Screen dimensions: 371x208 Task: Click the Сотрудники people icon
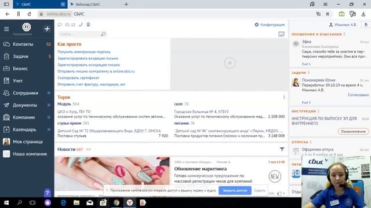click(x=6, y=93)
